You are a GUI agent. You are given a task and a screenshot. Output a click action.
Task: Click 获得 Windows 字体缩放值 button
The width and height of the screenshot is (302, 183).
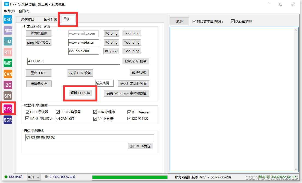point(127,93)
